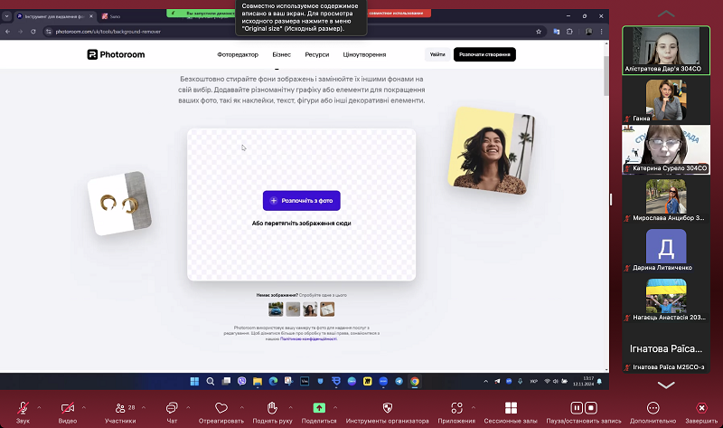Show next participants with down chevron
Image resolution: width=723 pixels, height=428 pixels.
click(666, 385)
